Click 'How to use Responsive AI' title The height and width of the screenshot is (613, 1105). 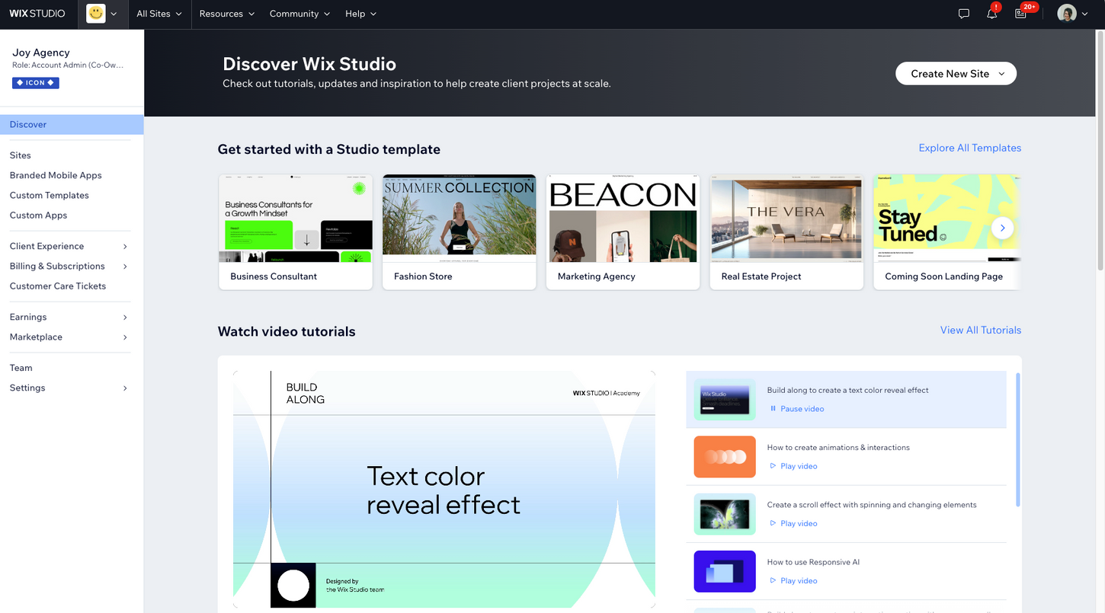813,562
